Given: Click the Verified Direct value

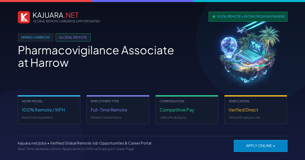Looking at the screenshot, I should click(x=243, y=110).
